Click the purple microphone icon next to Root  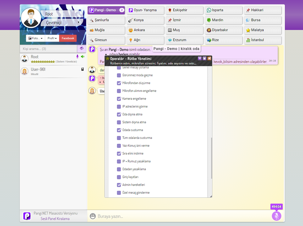pos(77,57)
